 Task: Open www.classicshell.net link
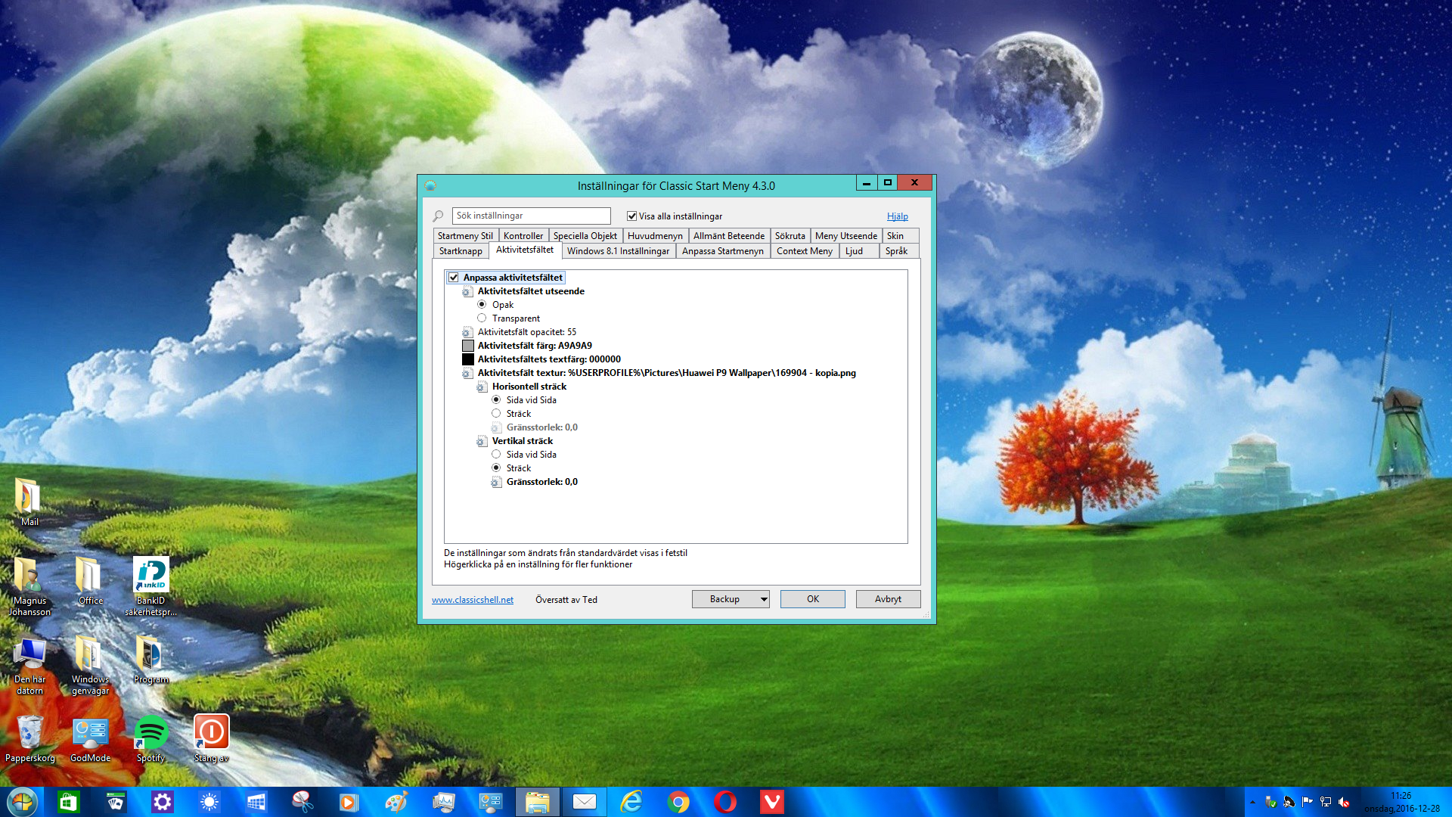coord(473,600)
